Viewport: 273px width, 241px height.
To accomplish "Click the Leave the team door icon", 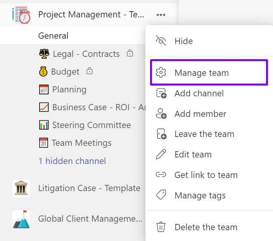I will [x=162, y=134].
